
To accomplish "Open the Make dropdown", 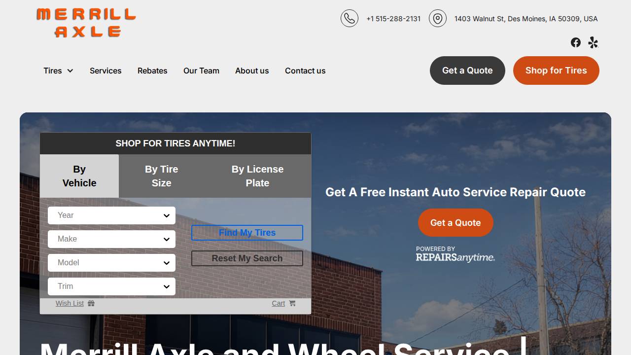I will pyautogui.click(x=111, y=239).
